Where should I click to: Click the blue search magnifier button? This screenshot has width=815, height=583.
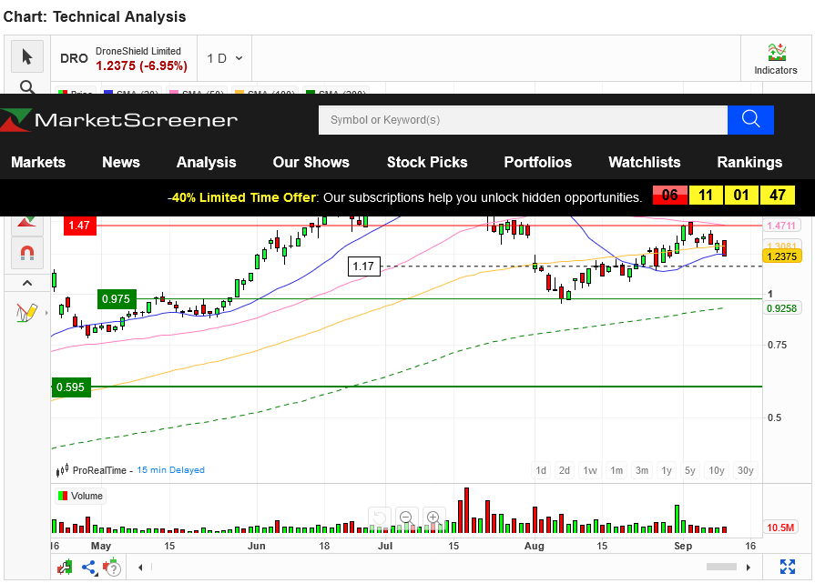(x=750, y=119)
